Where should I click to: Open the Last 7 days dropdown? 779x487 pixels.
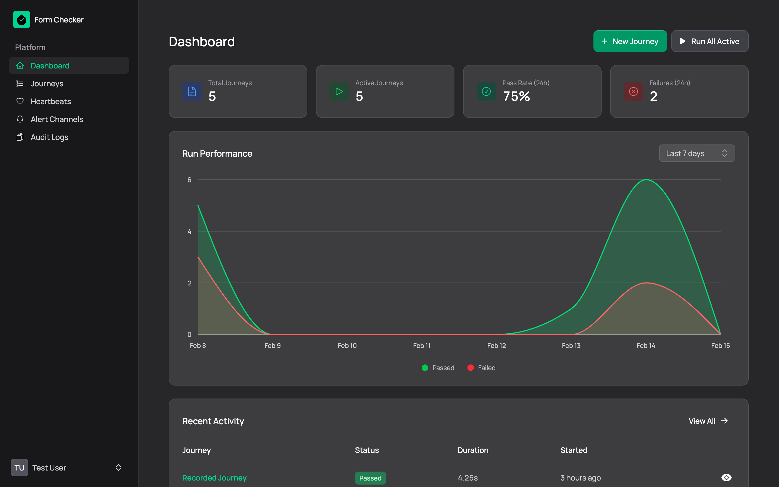point(696,153)
